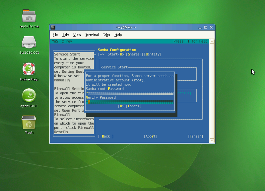Click the 'Samba Configuration' heading
The width and height of the screenshot is (265, 191).
click(117, 50)
